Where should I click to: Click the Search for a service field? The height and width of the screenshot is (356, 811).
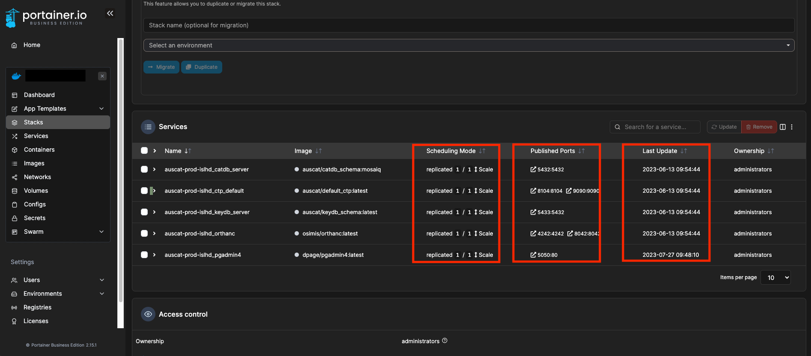(655, 127)
